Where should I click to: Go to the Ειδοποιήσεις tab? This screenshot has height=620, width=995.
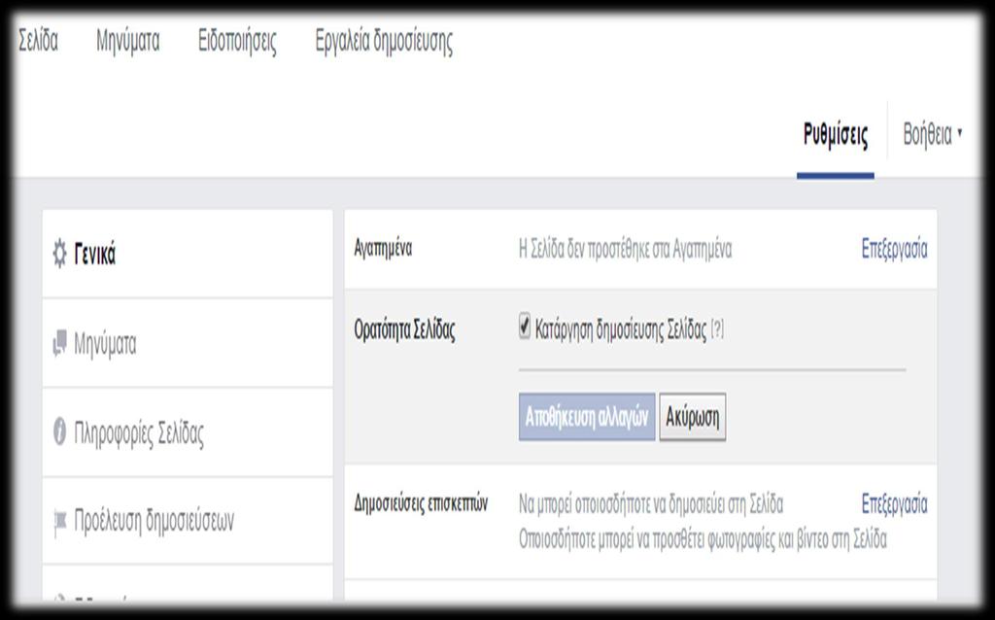[237, 41]
